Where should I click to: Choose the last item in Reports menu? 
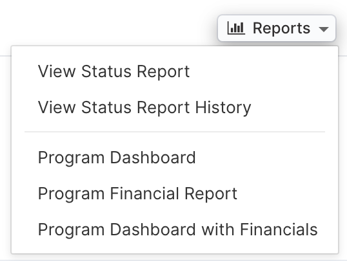(175, 230)
